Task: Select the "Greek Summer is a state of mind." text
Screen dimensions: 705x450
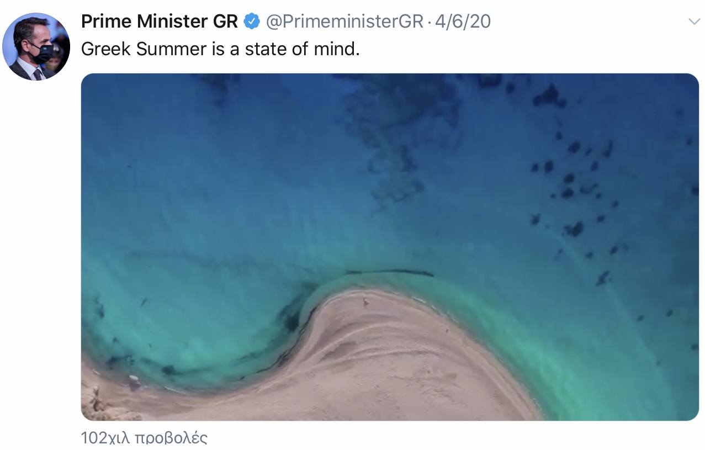Action: point(220,49)
